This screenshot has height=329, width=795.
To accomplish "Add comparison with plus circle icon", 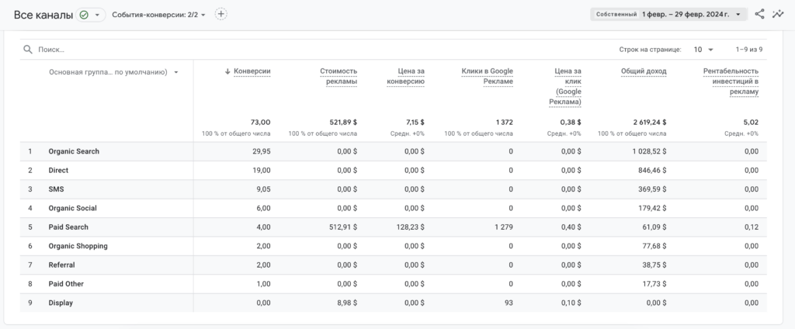I will click(220, 14).
